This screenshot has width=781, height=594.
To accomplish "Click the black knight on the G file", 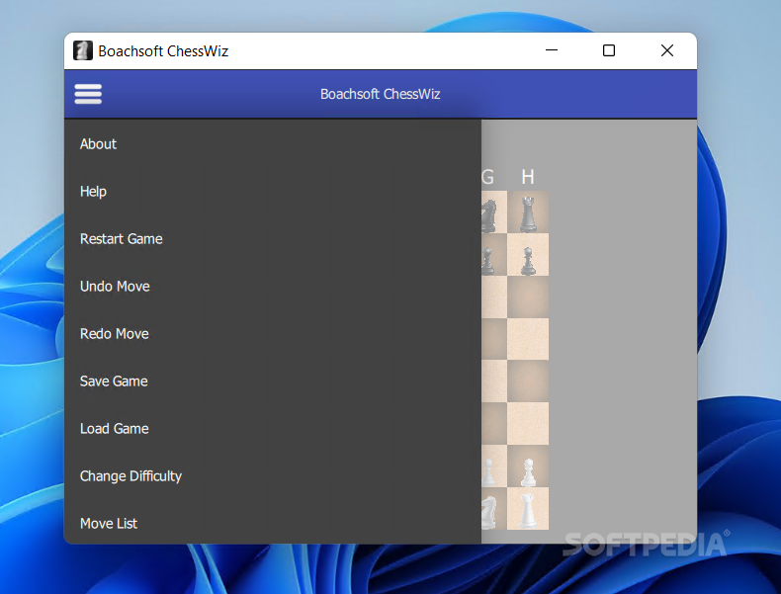I will click(x=488, y=215).
